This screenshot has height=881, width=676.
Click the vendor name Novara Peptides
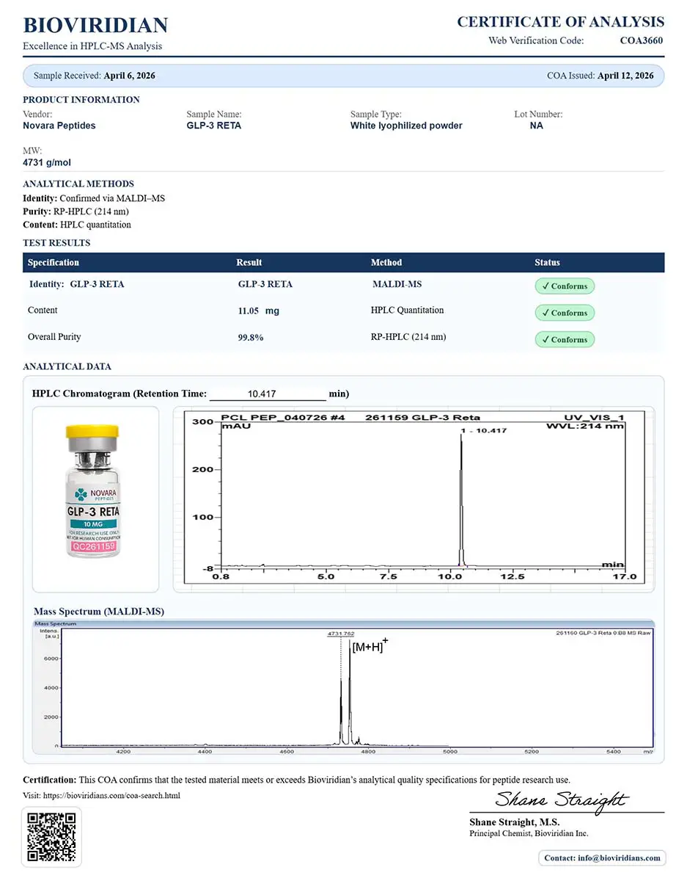(59, 126)
